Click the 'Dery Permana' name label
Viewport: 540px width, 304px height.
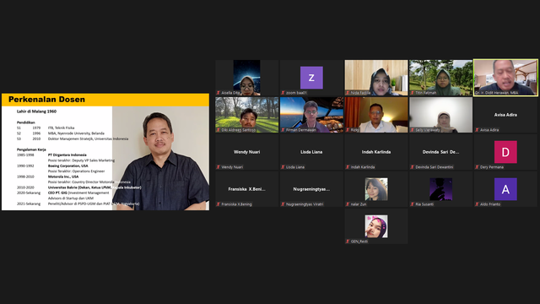[x=492, y=167]
